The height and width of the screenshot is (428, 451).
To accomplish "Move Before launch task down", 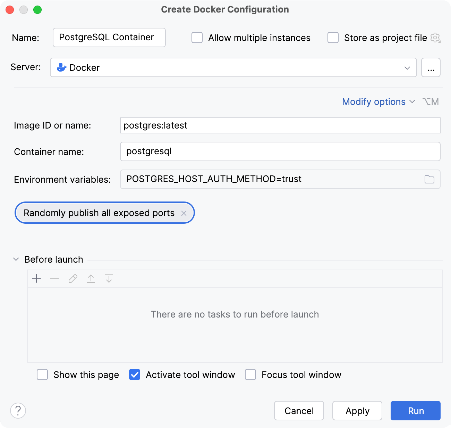I will point(109,278).
